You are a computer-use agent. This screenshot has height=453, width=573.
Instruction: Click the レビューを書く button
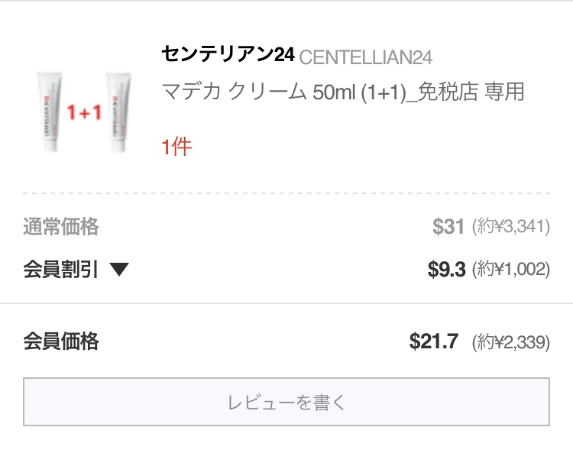pyautogui.click(x=286, y=402)
